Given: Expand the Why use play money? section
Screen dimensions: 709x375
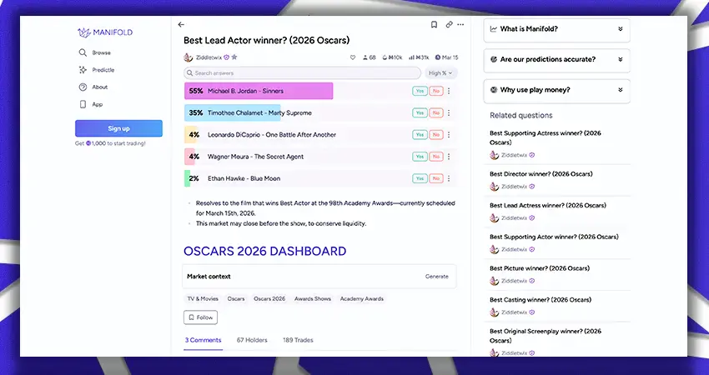Looking at the screenshot, I should [x=556, y=90].
